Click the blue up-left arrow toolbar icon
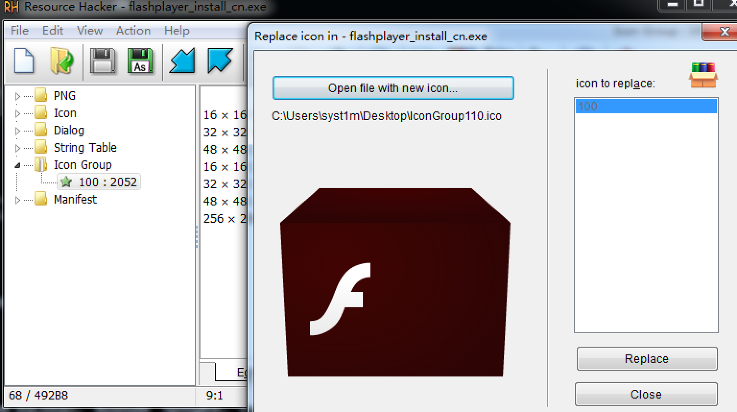The image size is (737, 412). tap(220, 61)
